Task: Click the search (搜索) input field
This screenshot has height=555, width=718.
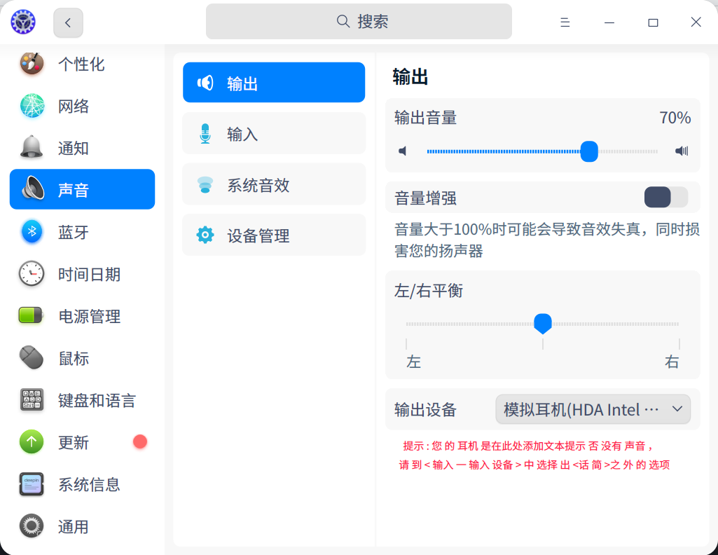Action: click(x=359, y=22)
